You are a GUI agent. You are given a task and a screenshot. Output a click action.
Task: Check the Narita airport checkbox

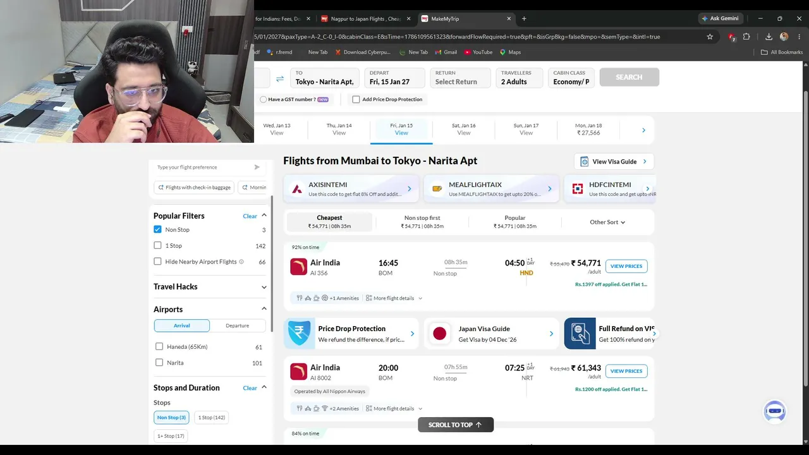pyautogui.click(x=159, y=363)
